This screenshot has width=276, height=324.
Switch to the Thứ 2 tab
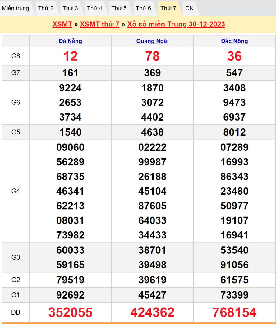[46, 8]
